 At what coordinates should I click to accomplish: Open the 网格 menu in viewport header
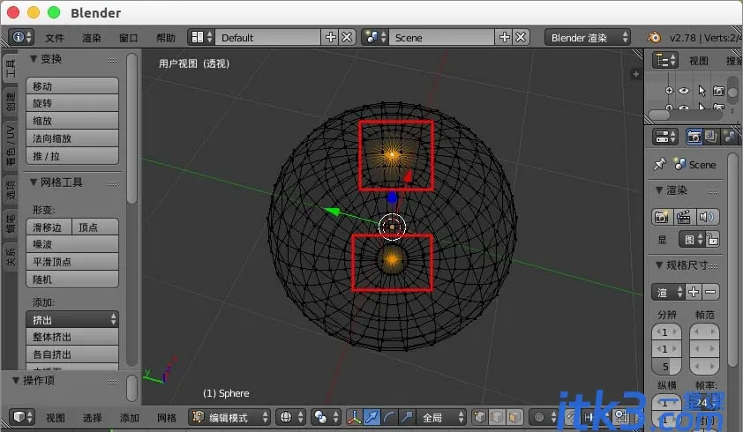166,417
